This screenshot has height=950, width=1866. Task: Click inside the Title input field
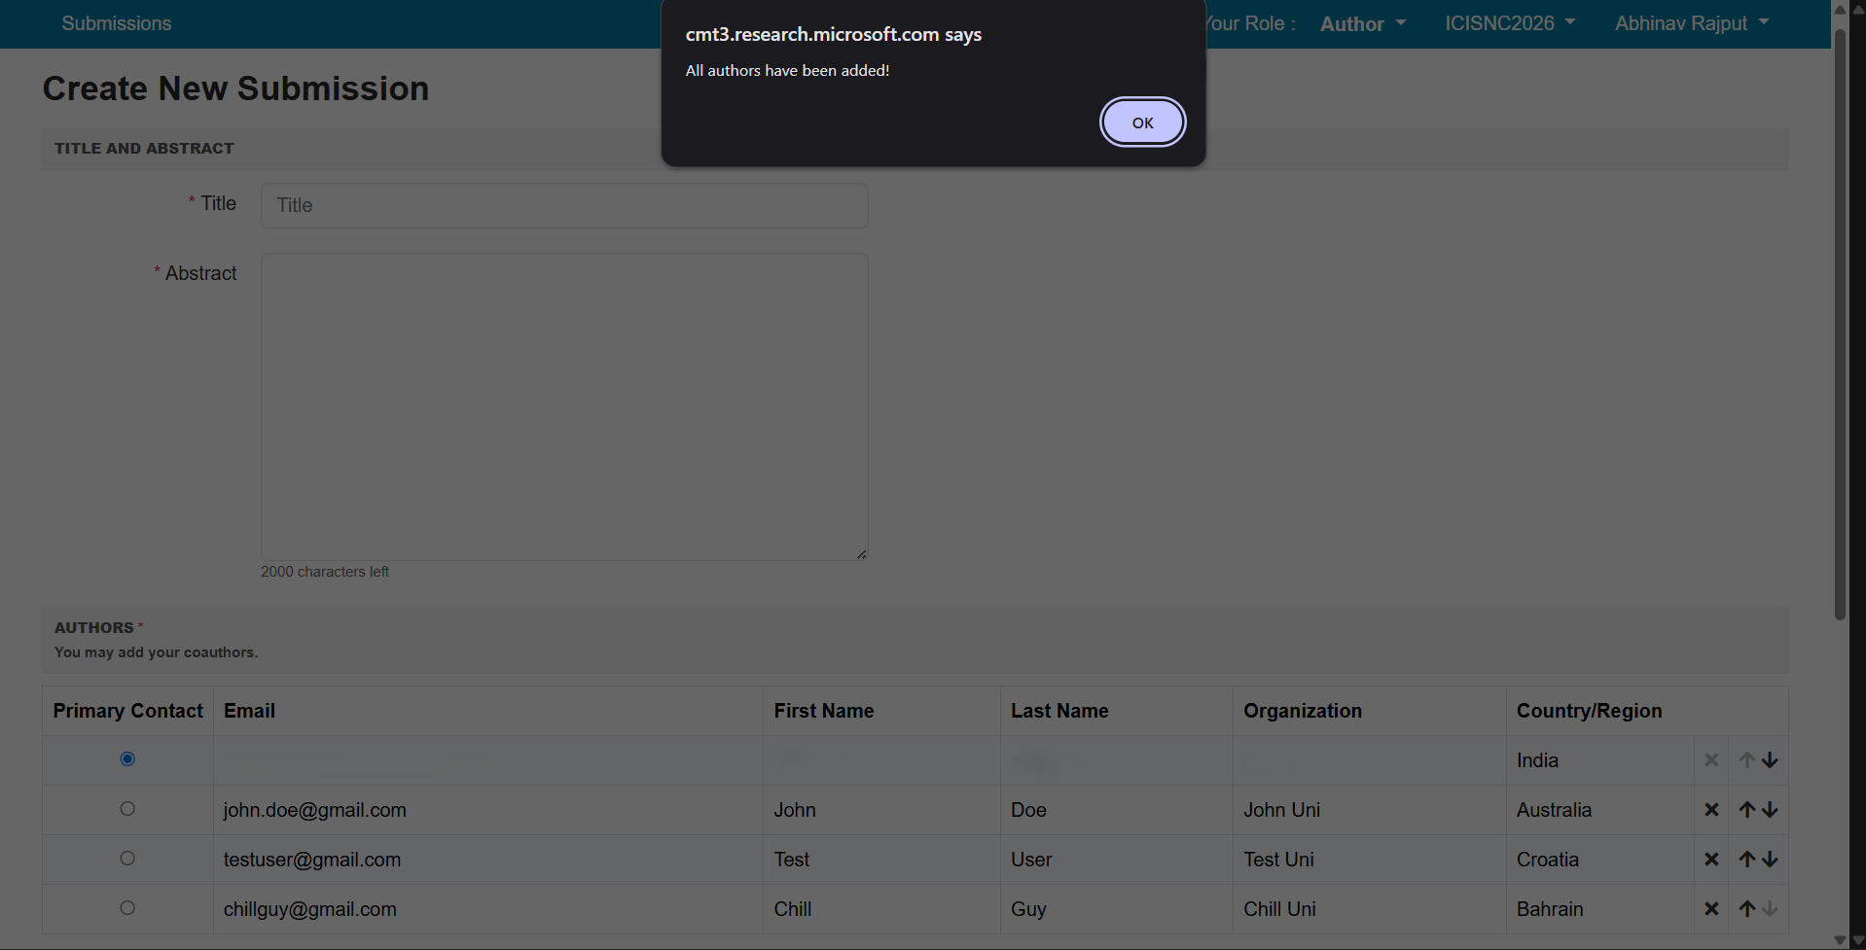[563, 205]
